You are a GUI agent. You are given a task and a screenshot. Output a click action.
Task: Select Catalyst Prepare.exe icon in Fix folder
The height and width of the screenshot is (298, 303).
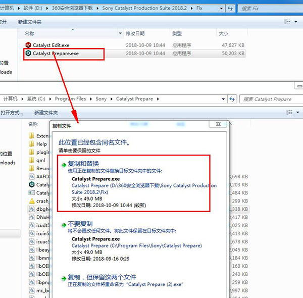tap(28, 53)
